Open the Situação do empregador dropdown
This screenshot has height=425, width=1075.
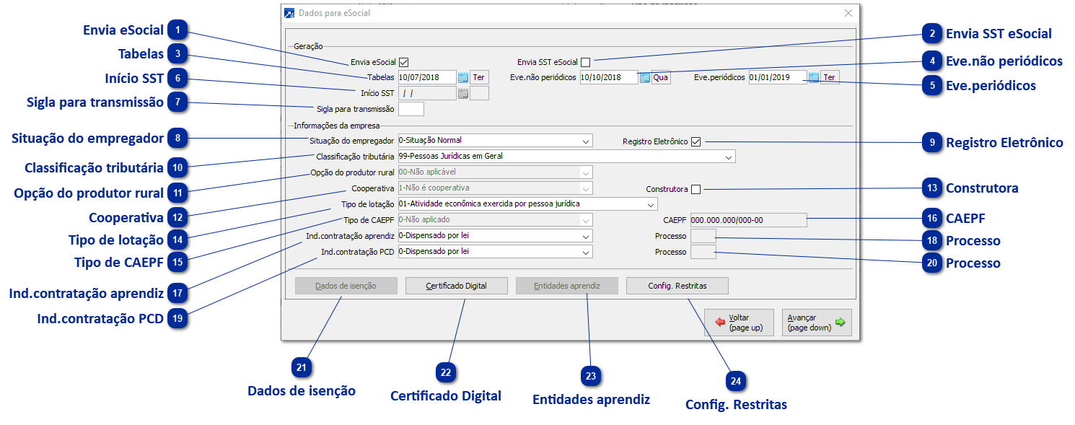click(x=586, y=141)
